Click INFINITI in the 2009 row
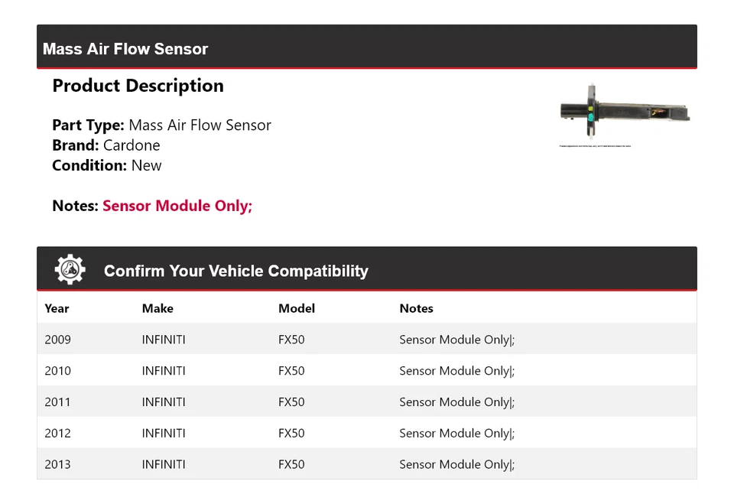 [x=164, y=340]
